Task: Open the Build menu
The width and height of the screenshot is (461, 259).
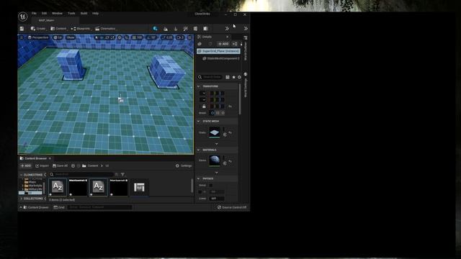Action: point(84,14)
